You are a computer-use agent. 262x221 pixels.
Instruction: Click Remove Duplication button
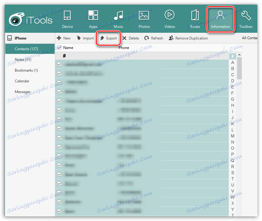pyautogui.click(x=188, y=38)
